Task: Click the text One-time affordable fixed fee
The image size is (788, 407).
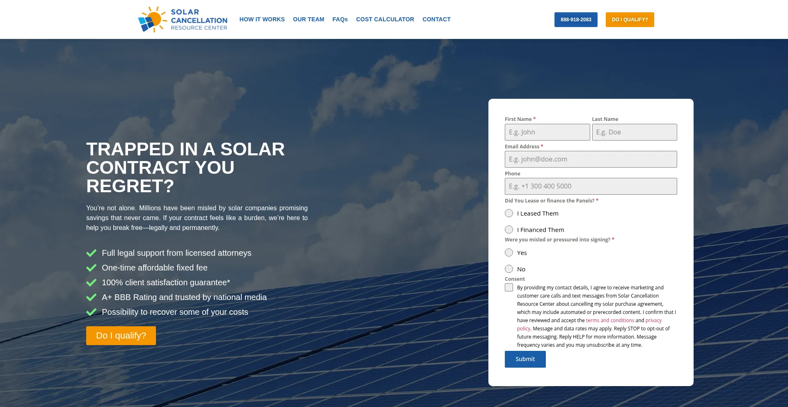Action: pos(155,268)
